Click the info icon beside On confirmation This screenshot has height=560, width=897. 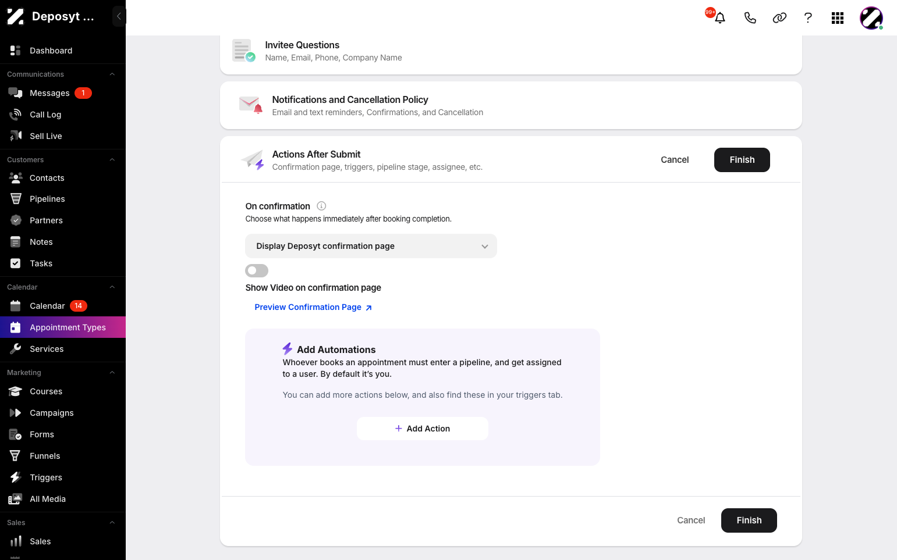[321, 206]
